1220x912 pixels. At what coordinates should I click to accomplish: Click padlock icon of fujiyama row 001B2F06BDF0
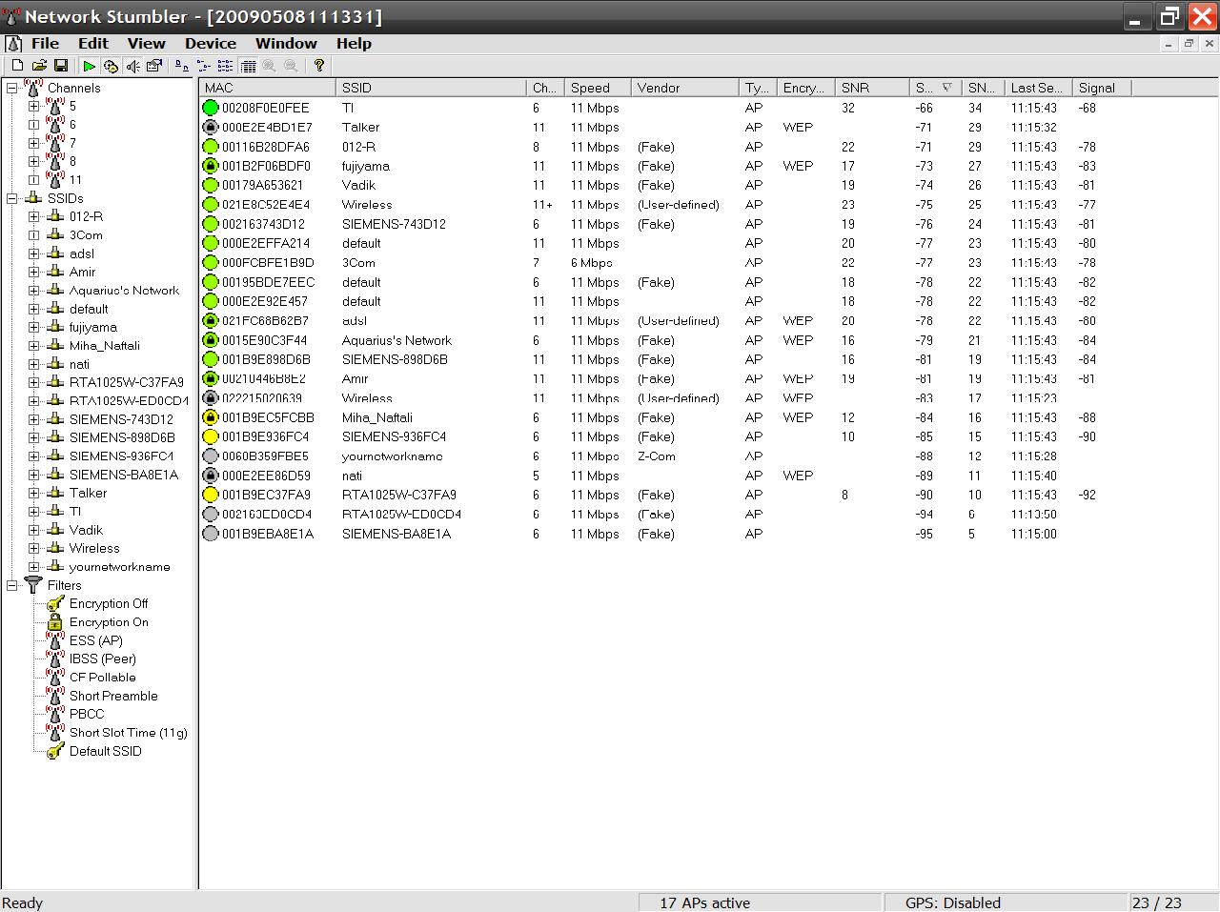click(211, 166)
